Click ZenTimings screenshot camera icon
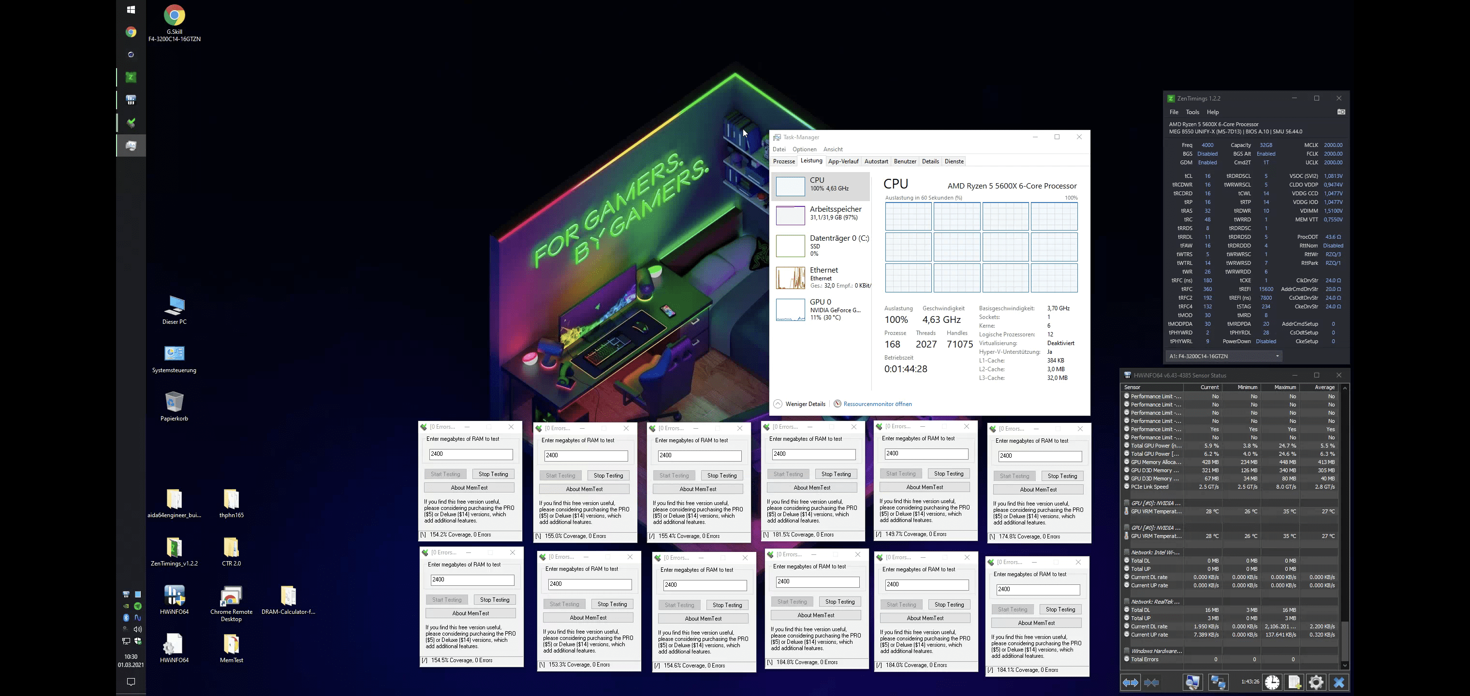This screenshot has height=696, width=1470. pyautogui.click(x=1341, y=112)
